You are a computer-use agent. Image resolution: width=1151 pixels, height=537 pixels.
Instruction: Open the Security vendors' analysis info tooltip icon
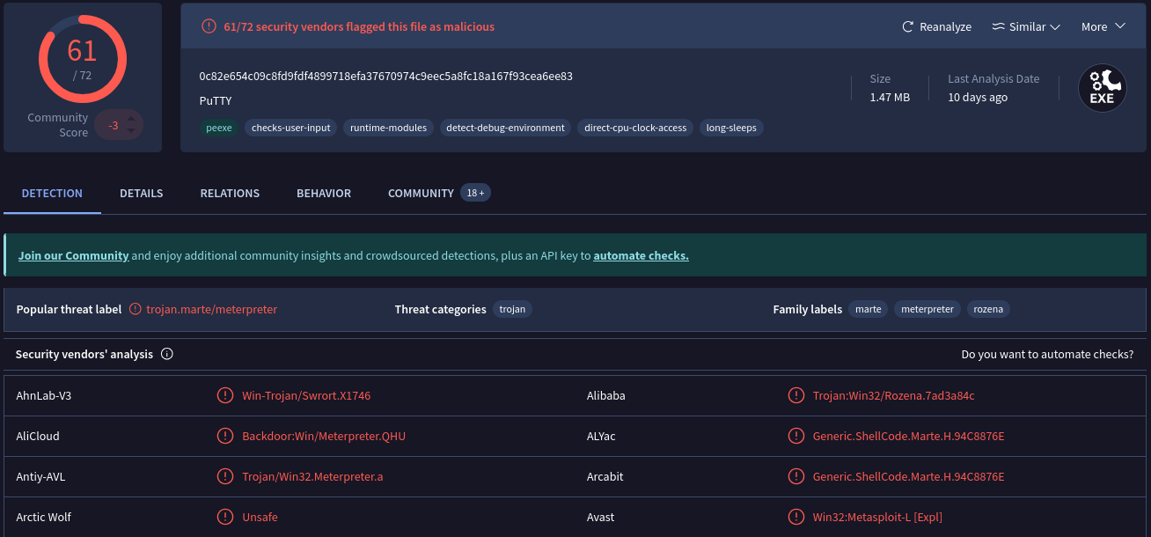166,354
